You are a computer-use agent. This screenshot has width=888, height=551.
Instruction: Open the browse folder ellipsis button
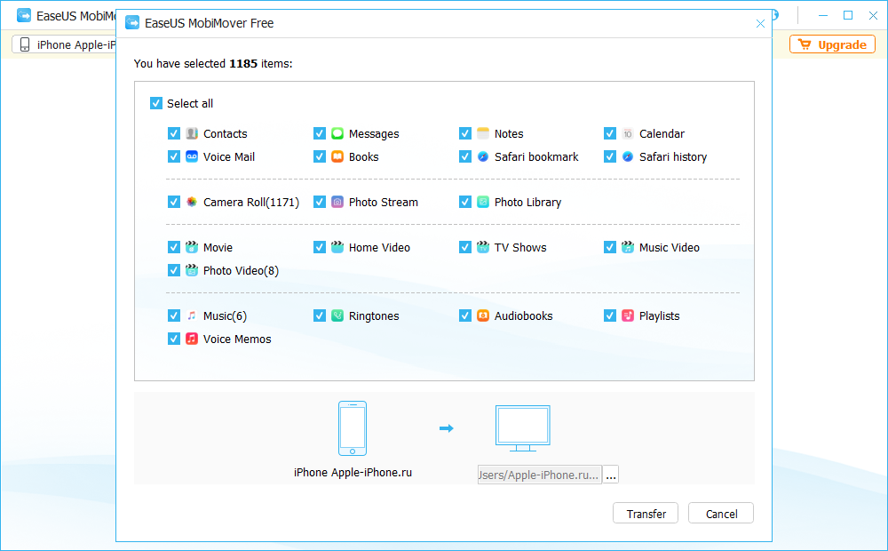pos(611,475)
